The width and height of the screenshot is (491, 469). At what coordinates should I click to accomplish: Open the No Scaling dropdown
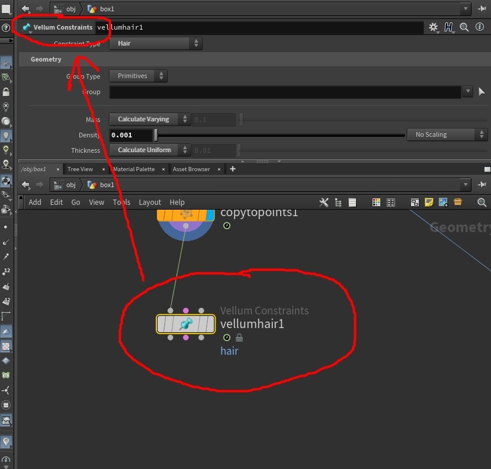(x=447, y=134)
